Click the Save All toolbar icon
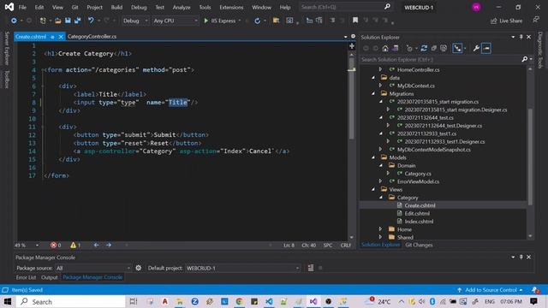 [x=77, y=21]
